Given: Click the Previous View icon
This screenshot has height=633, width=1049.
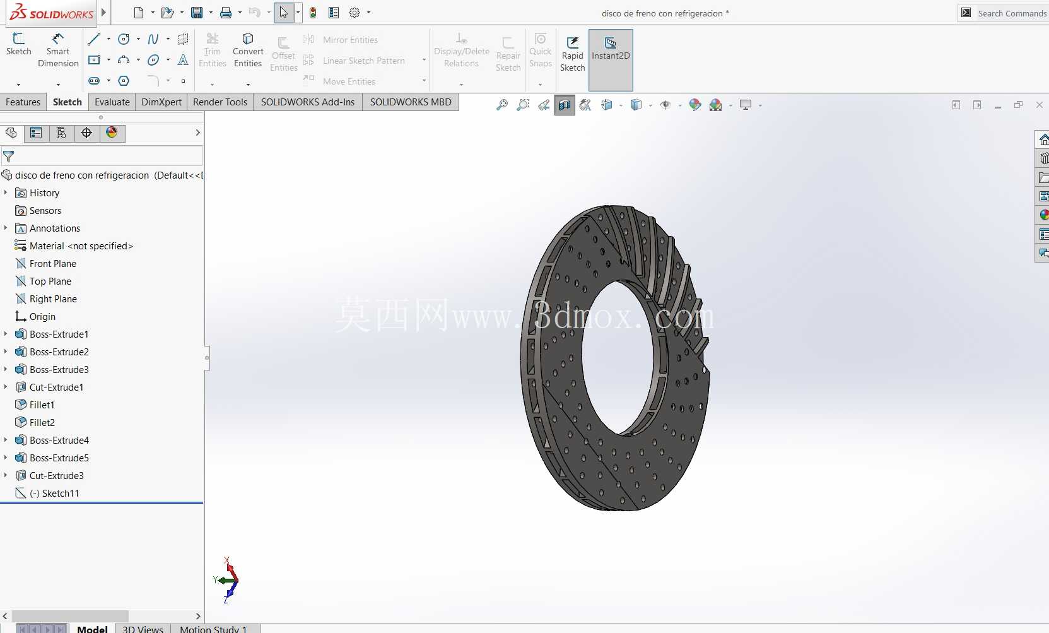Looking at the screenshot, I should [x=544, y=105].
